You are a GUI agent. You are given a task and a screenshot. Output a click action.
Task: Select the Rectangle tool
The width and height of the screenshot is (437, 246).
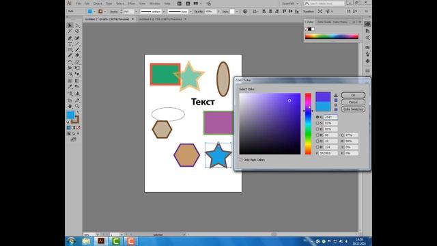point(70,50)
